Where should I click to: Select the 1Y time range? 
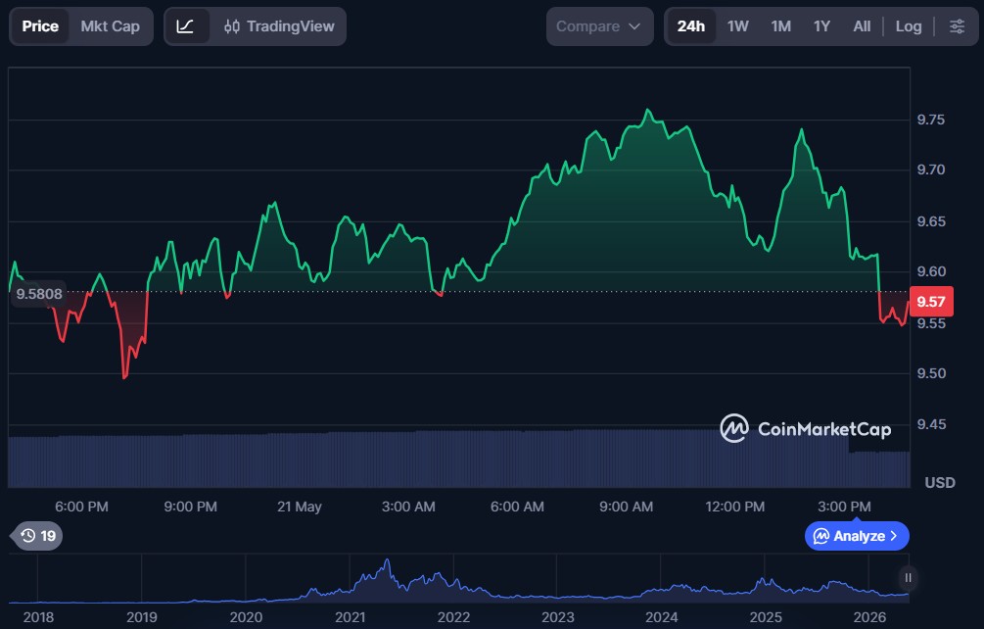pos(821,26)
